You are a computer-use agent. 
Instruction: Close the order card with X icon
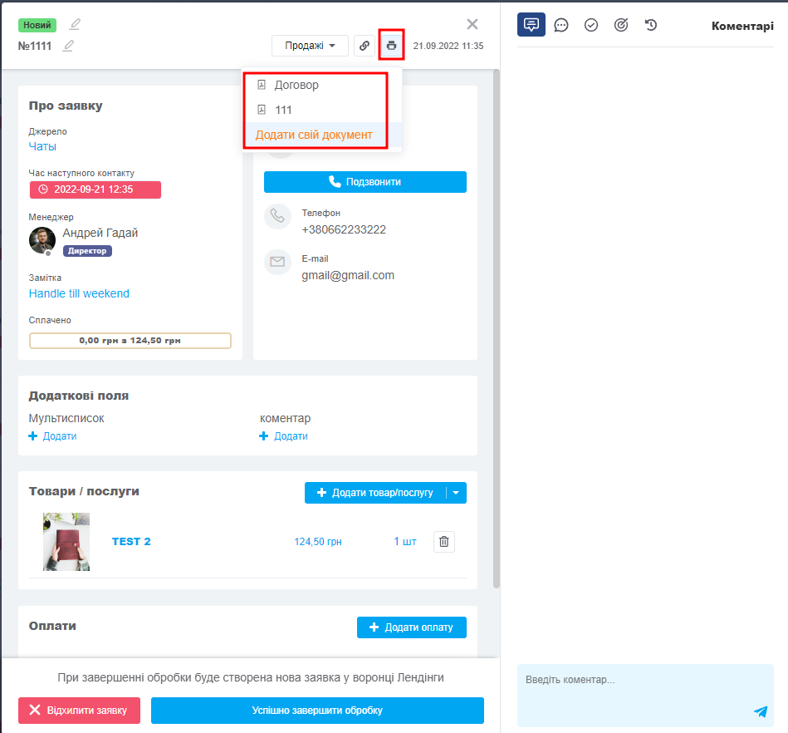point(472,24)
